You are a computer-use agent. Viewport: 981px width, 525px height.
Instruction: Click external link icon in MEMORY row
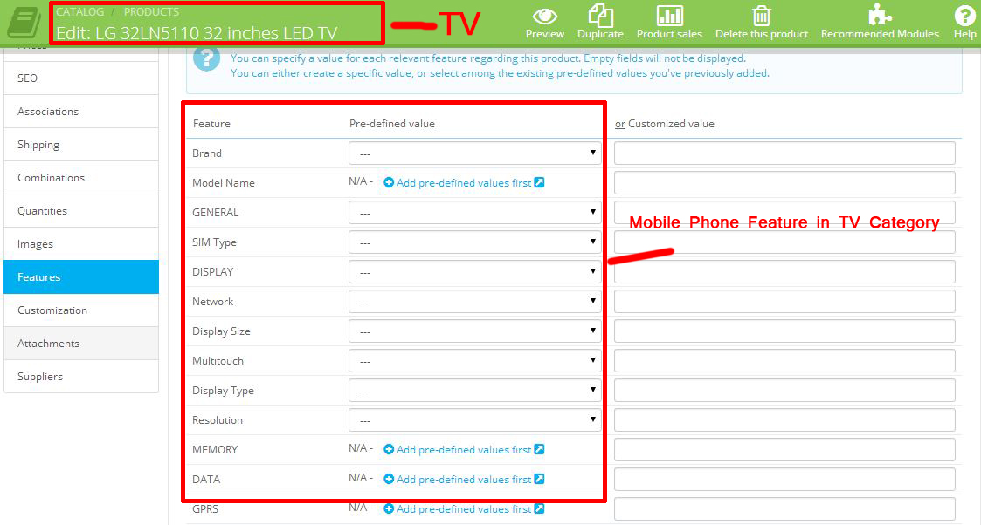(x=539, y=449)
